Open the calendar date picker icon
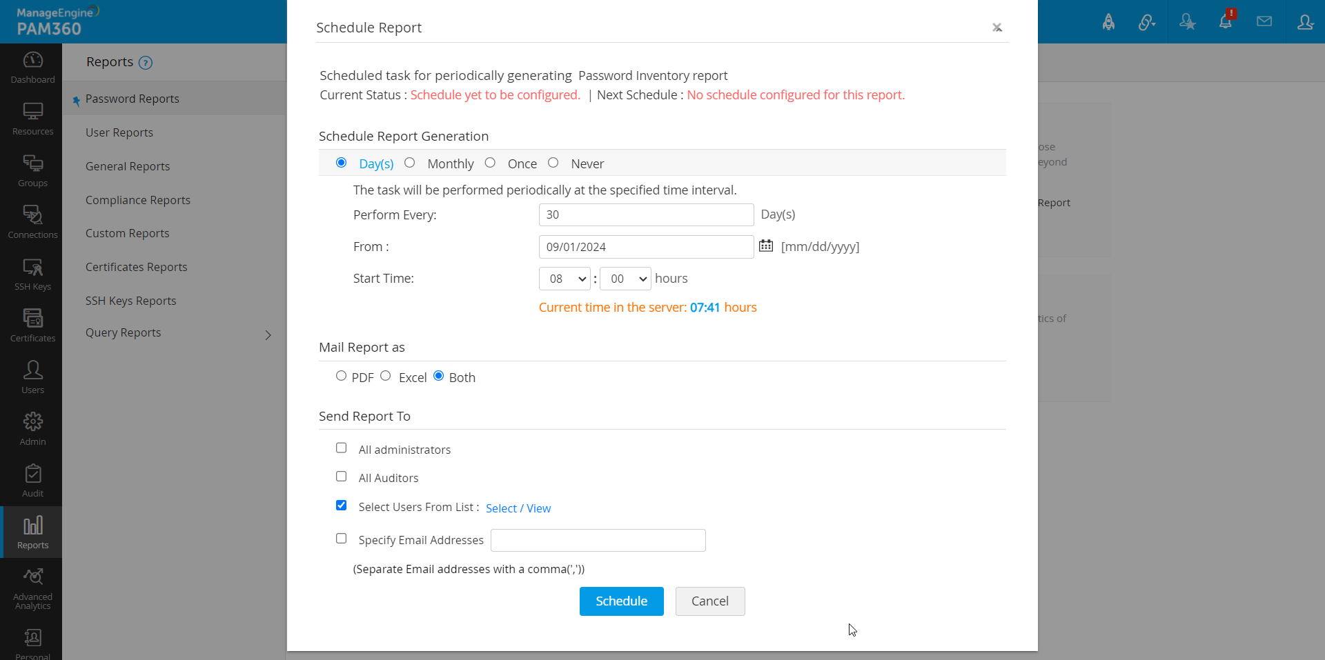This screenshot has height=660, width=1325. [x=765, y=246]
